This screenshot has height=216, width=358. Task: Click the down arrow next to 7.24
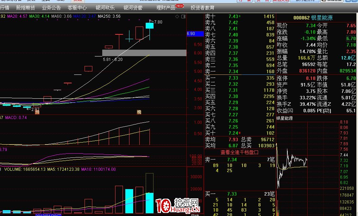coord(239,133)
